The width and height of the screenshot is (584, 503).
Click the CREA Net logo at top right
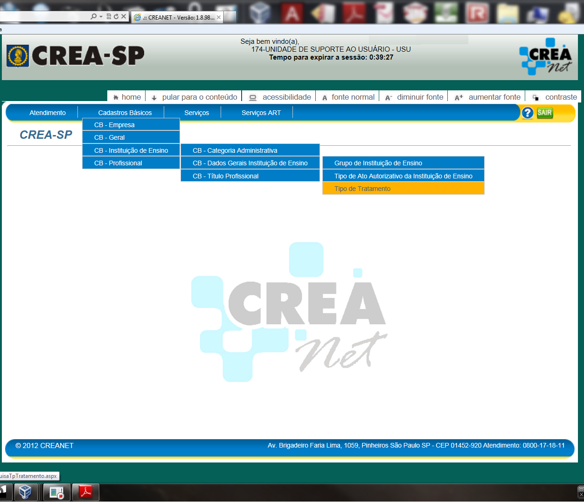(x=545, y=57)
